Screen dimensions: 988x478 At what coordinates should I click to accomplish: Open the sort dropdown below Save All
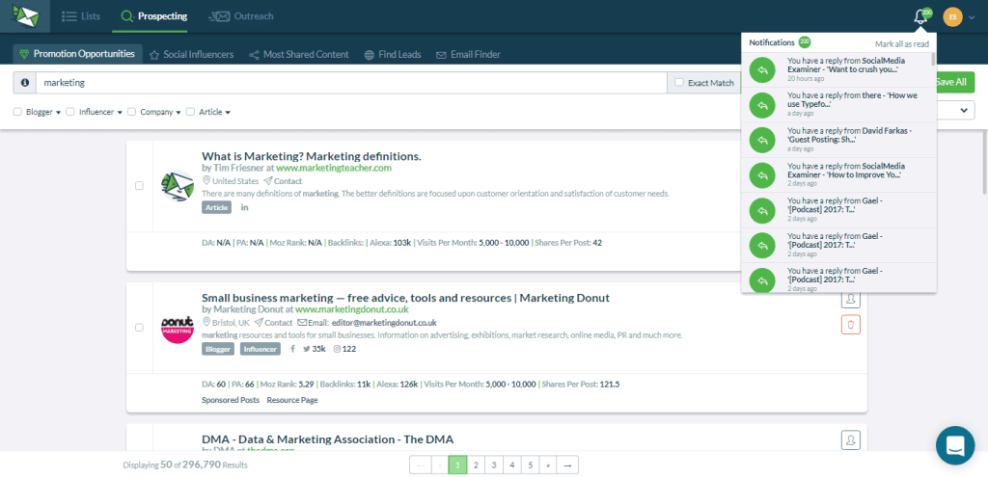click(x=956, y=111)
